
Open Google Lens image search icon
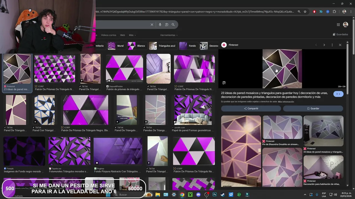point(167,25)
